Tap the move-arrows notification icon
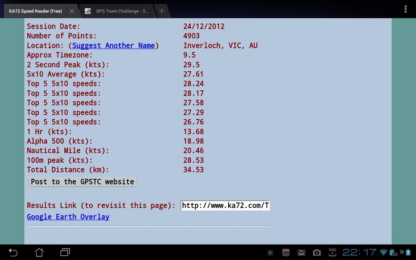Viewport: 416px width, 260px height. coord(270,252)
